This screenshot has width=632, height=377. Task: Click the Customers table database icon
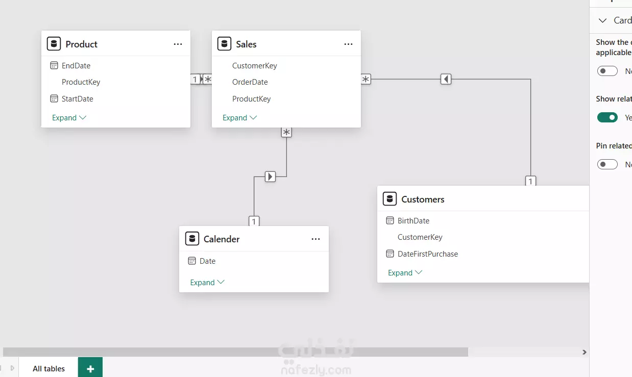click(x=390, y=199)
